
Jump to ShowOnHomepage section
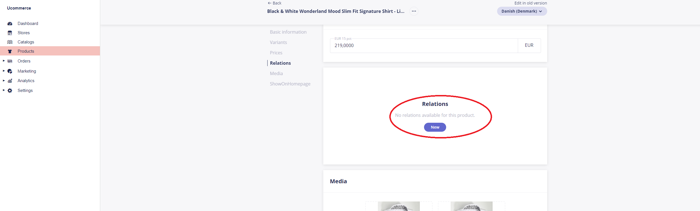[290, 84]
